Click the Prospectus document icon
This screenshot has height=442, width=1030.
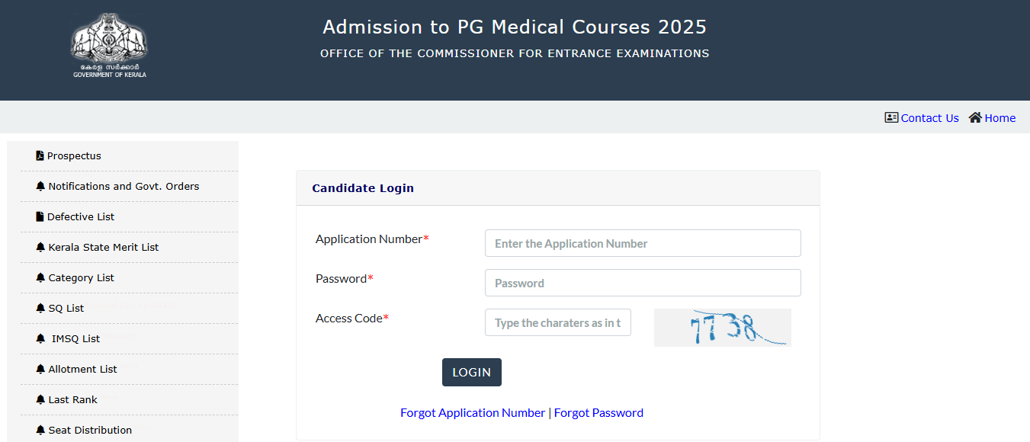(x=40, y=155)
